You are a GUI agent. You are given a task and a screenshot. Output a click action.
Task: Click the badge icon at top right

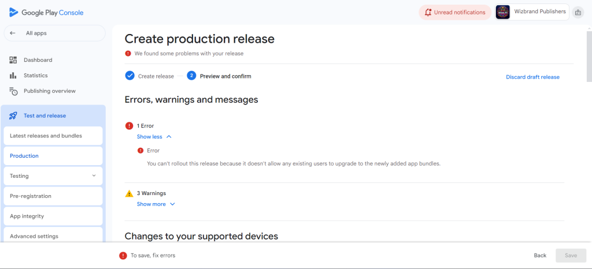tap(578, 13)
